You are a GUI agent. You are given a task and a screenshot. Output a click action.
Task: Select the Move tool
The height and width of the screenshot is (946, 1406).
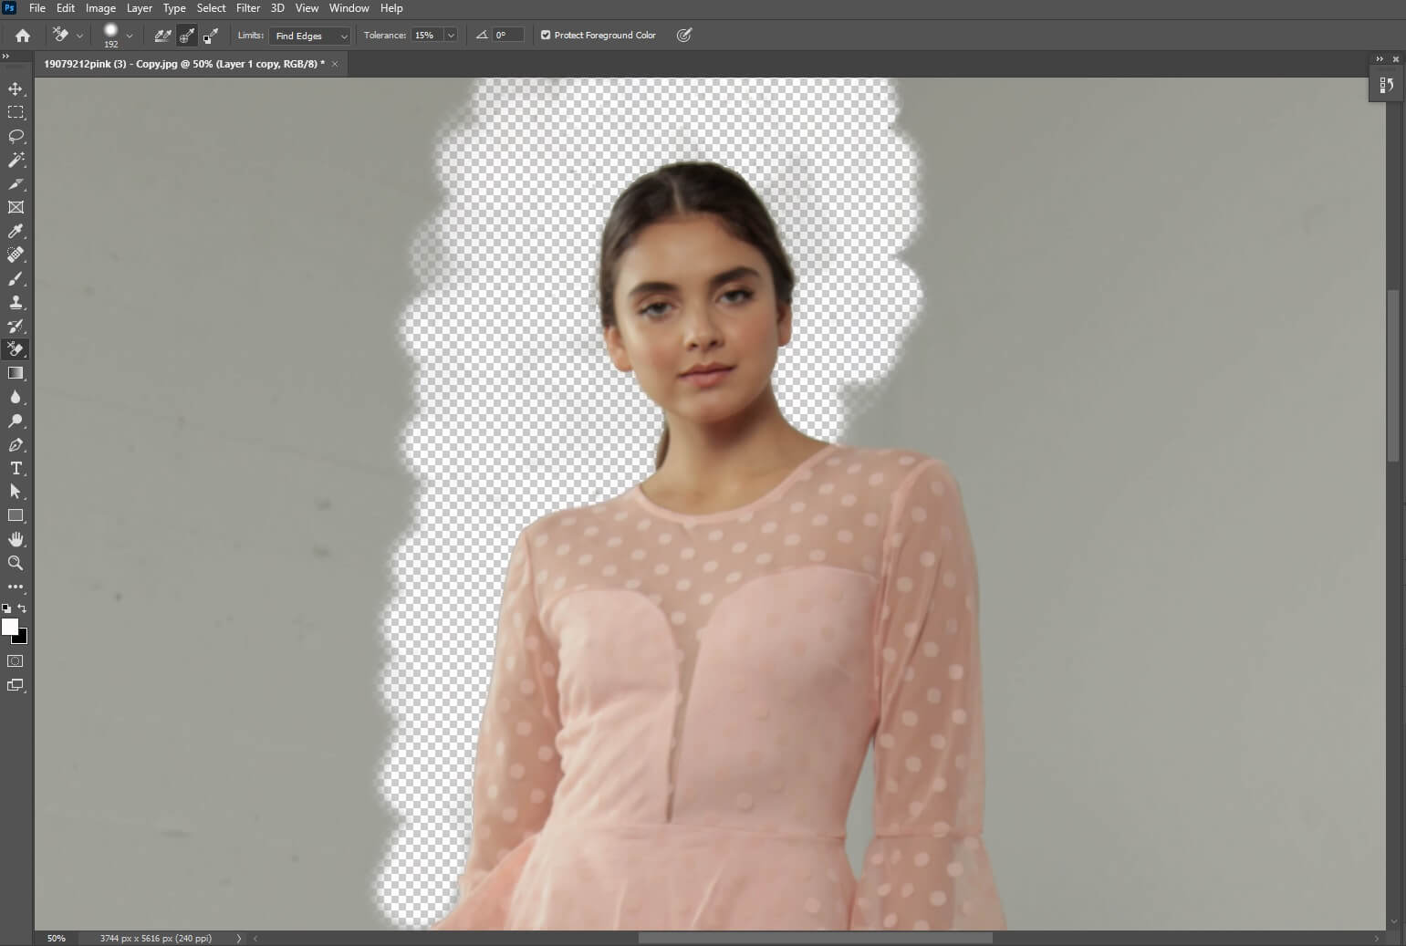point(16,88)
